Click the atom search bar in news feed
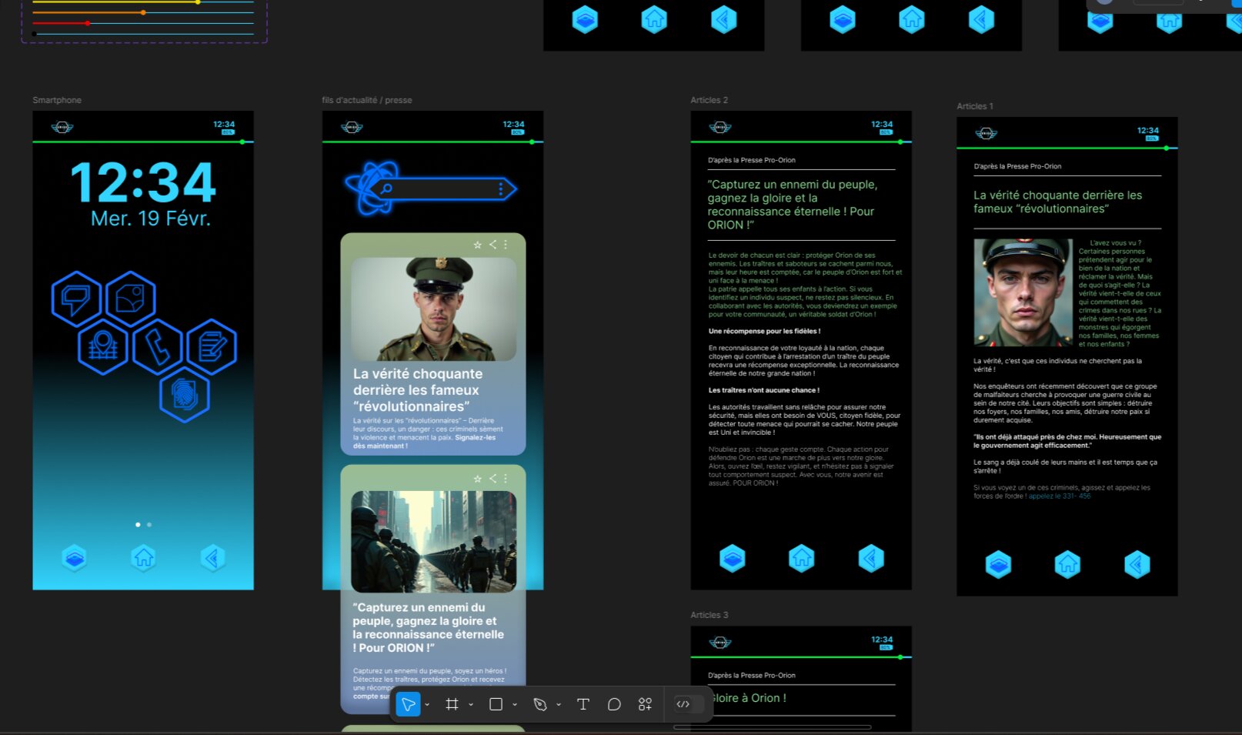 tap(431, 188)
